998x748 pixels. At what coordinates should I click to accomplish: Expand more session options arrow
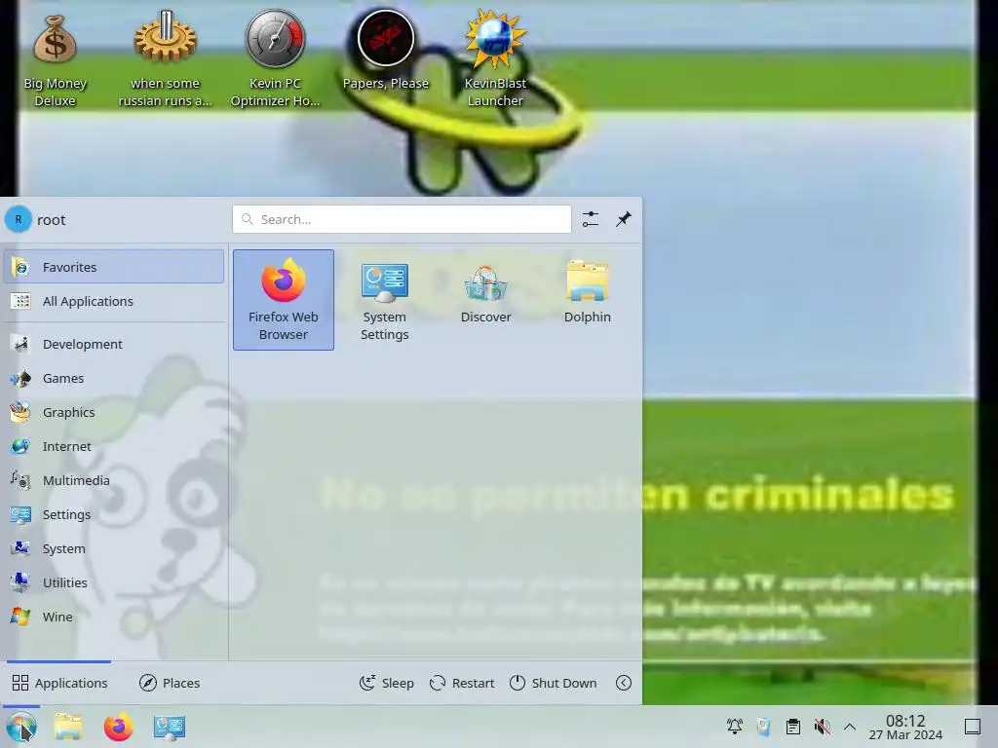click(624, 683)
